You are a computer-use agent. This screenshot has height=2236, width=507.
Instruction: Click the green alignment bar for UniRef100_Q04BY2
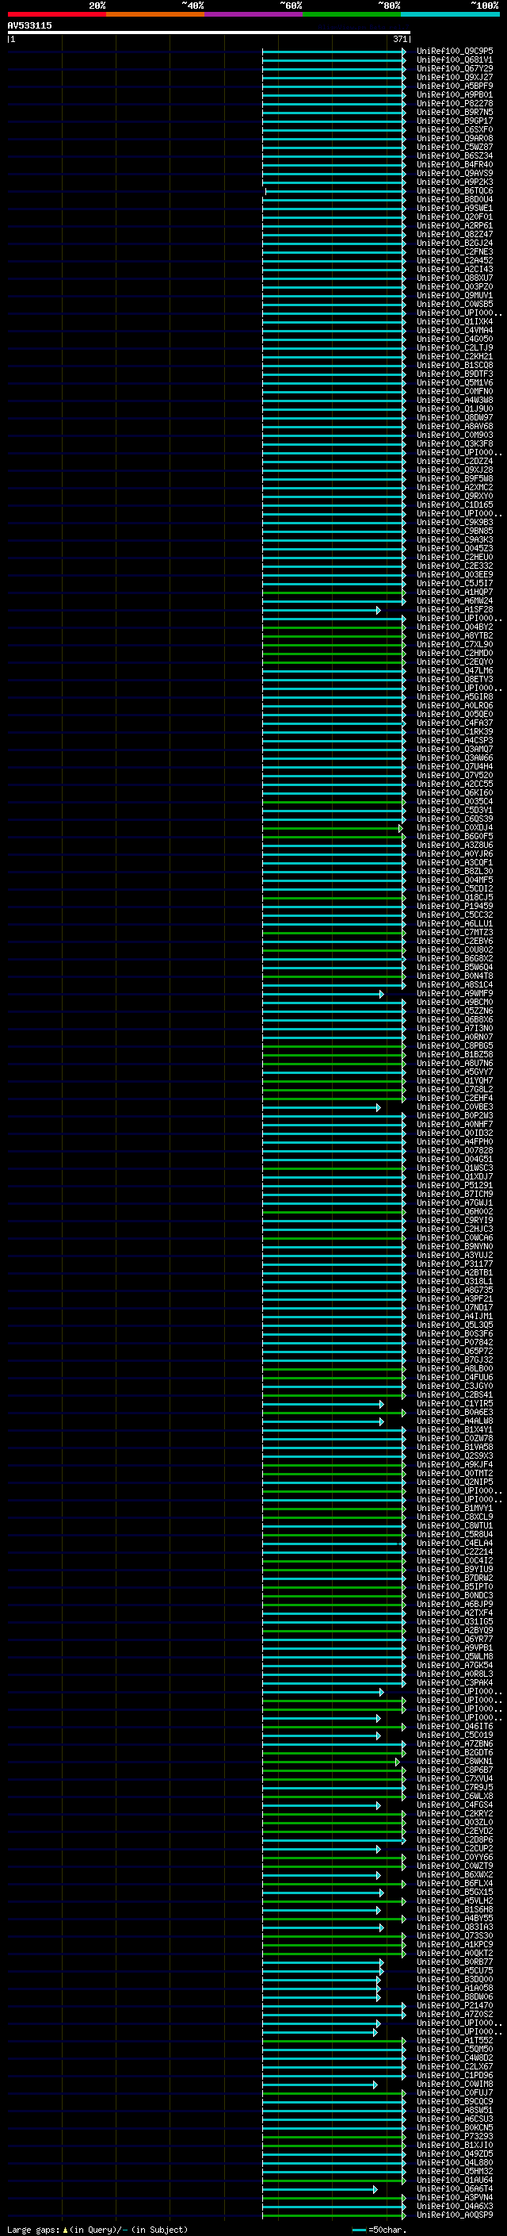(334, 627)
